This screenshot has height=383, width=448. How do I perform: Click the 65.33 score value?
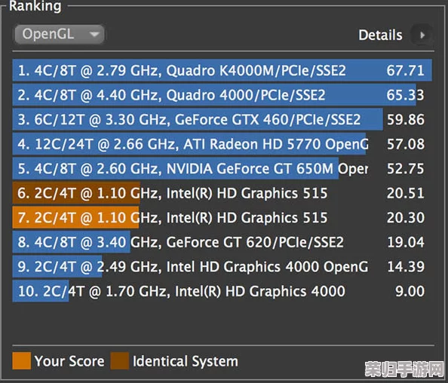406,95
